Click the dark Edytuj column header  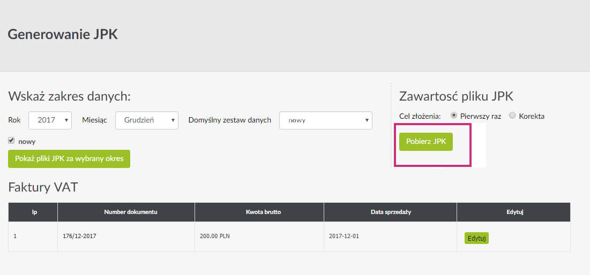coord(514,212)
